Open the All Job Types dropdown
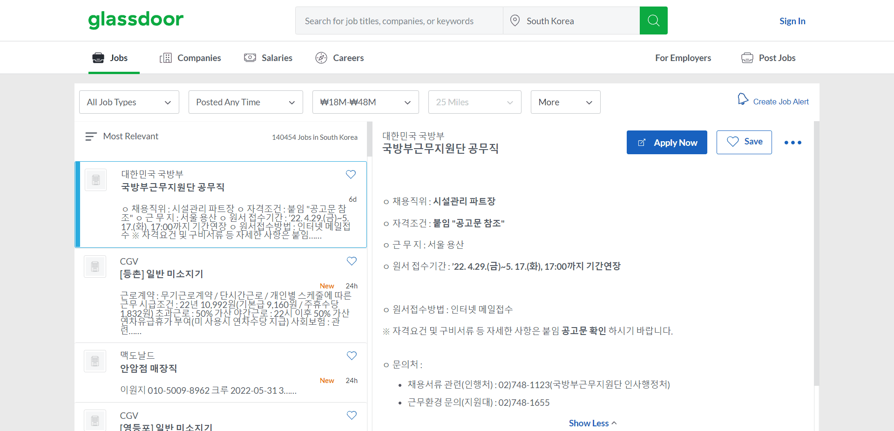Viewport: 894px width, 431px height. coord(129,102)
